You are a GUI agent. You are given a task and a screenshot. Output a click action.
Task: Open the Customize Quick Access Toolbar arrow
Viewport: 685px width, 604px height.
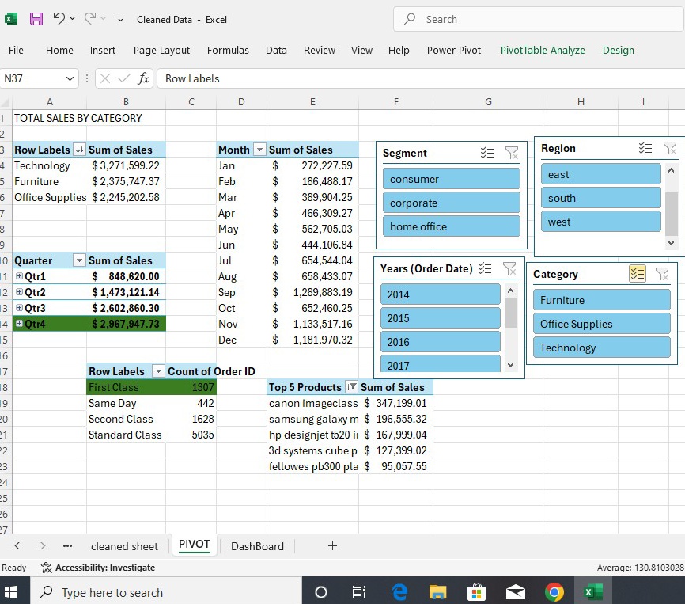coord(120,19)
